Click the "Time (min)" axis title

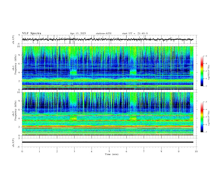(112, 154)
